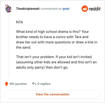
Task: Follow the blue "post" link
Action: click(x=66, y=9)
